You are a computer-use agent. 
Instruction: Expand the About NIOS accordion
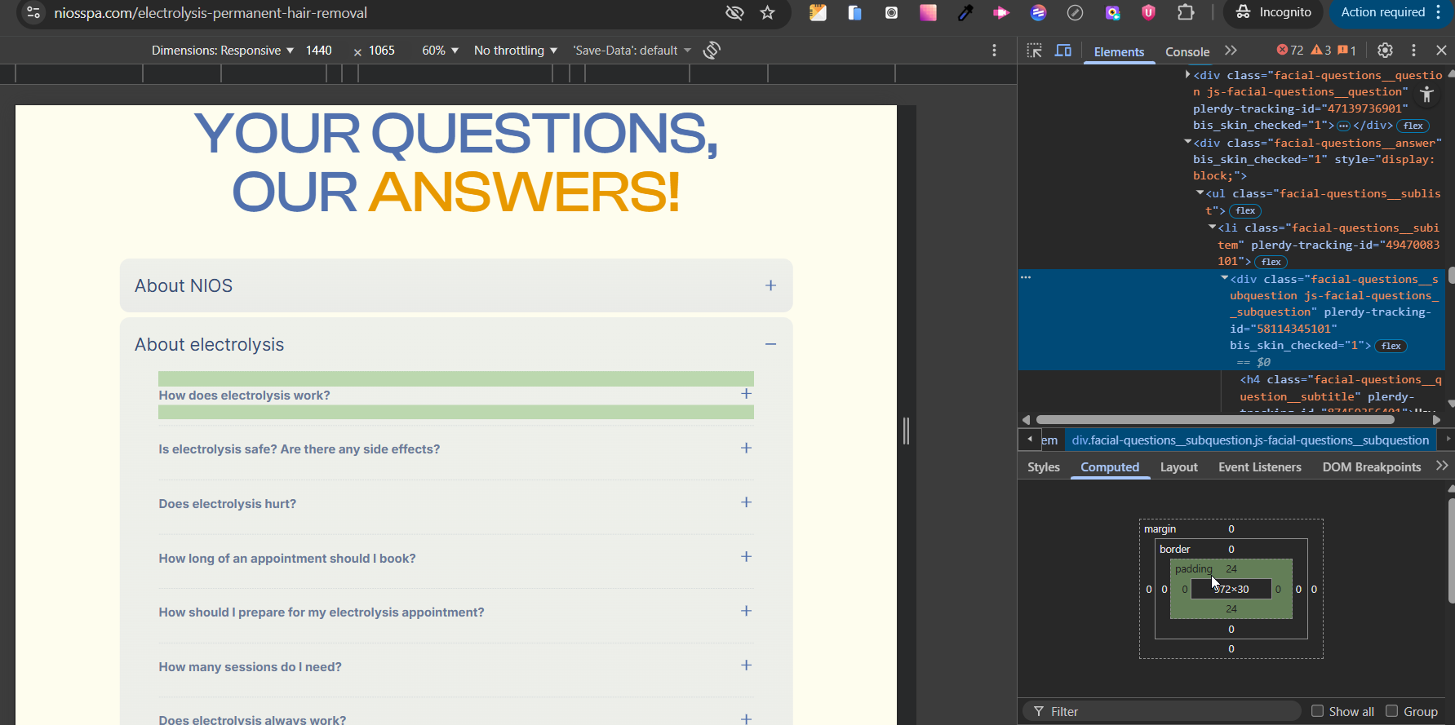click(x=770, y=285)
